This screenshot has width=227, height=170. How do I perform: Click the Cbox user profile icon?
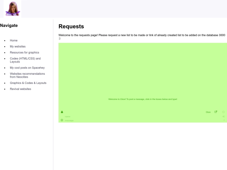62,112
